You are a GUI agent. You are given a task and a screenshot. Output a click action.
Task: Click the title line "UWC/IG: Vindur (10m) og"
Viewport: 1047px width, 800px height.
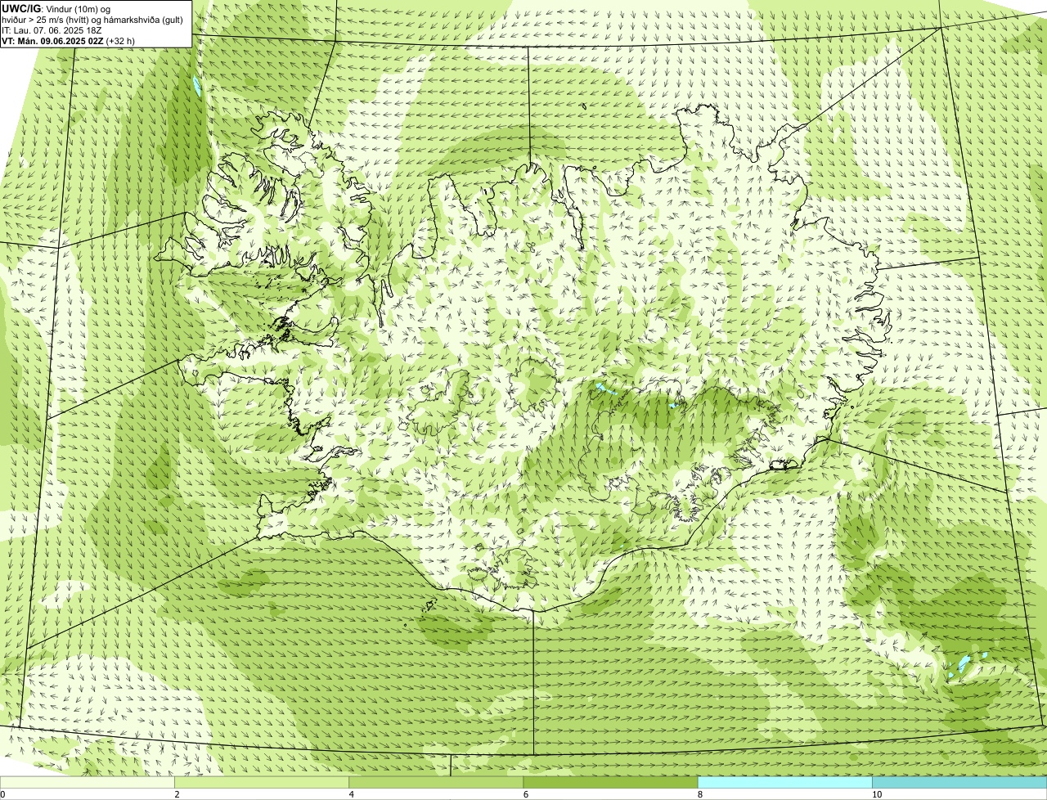56,9
